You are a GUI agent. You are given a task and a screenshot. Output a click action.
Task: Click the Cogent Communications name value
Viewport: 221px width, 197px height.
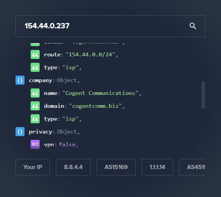(100, 93)
